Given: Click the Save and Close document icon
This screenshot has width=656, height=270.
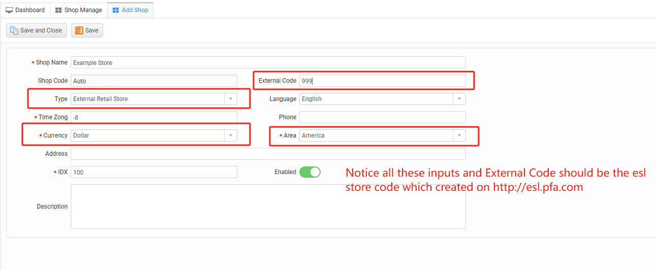Looking at the screenshot, I should tap(14, 30).
